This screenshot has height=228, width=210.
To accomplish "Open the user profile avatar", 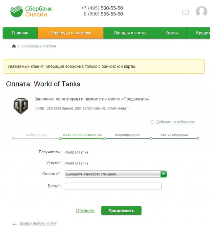I will point(201,12).
